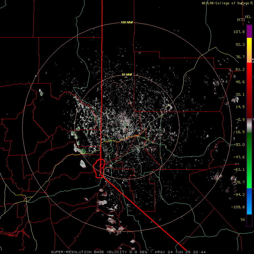Click the -63.1 scale value

click(239, 170)
